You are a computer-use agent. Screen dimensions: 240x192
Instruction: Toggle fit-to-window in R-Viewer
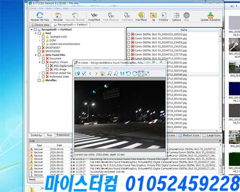tap(141, 73)
